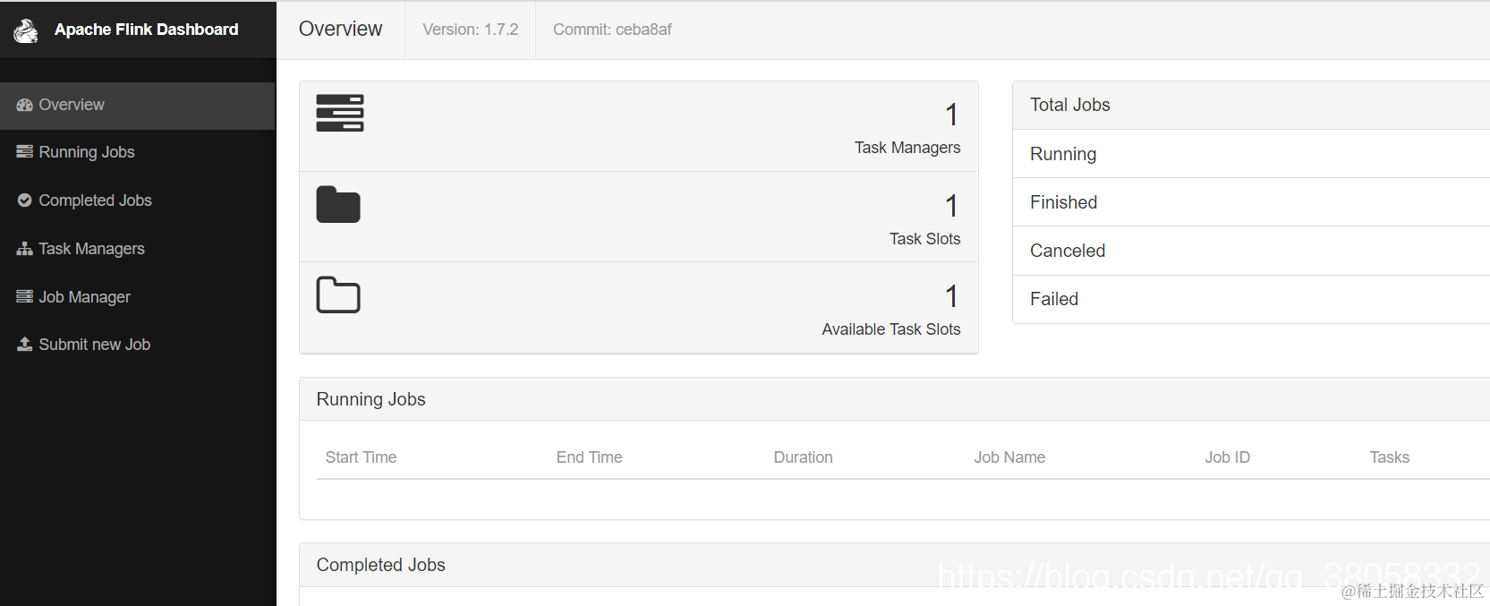This screenshot has width=1490, height=606.
Task: Click the Completed Jobs panel heading
Action: 380,565
